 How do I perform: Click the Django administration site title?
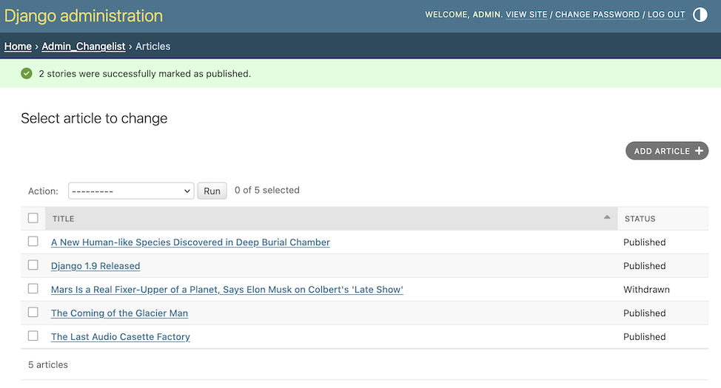tap(84, 16)
